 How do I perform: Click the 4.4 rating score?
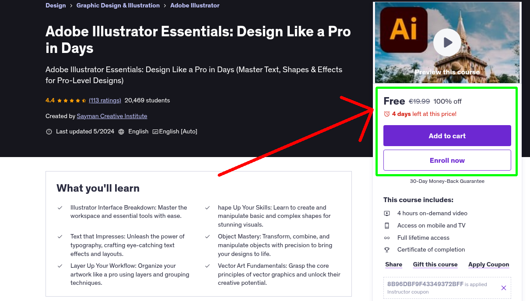click(x=50, y=100)
